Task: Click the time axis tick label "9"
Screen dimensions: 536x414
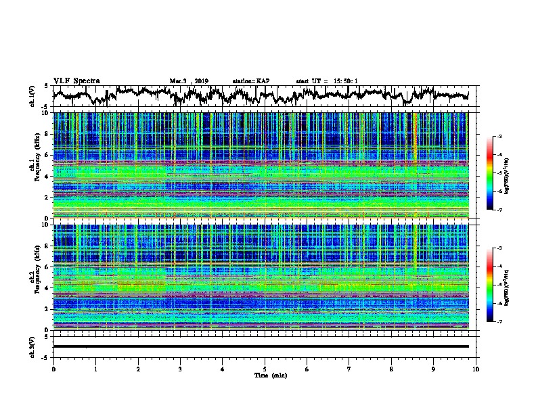Action: click(433, 369)
